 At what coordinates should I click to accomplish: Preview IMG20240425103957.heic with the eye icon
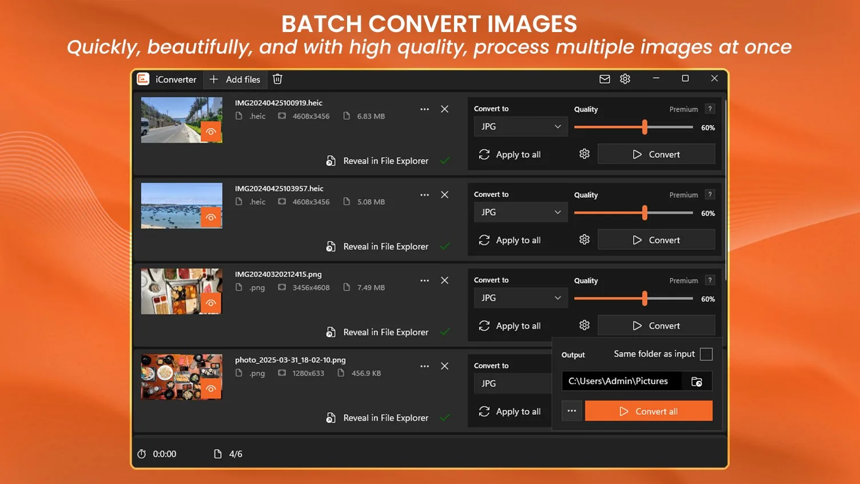tap(211, 217)
